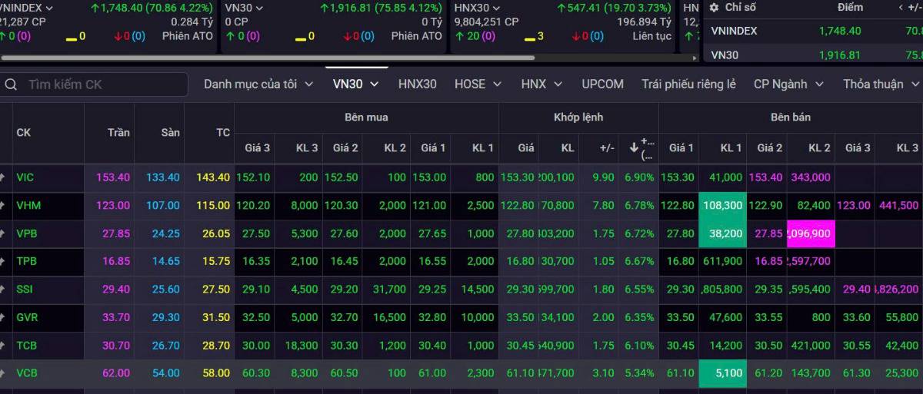
Task: Switch to the HNX30 tab
Action: click(417, 84)
